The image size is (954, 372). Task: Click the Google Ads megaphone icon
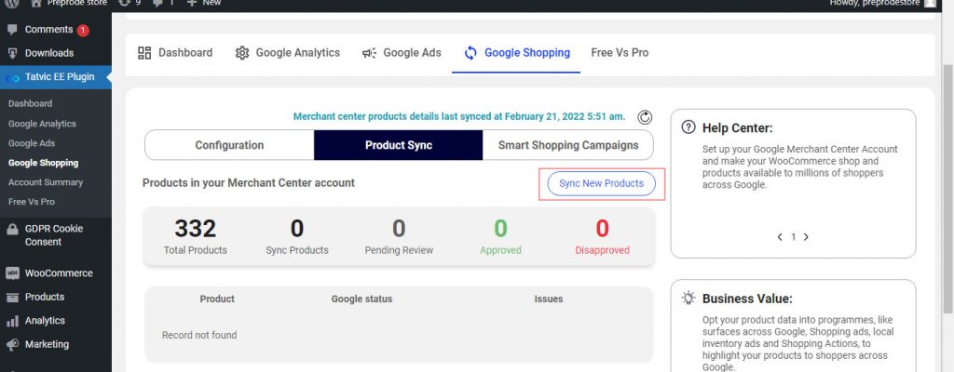tap(369, 54)
